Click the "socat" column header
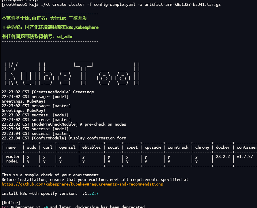 [114, 147]
